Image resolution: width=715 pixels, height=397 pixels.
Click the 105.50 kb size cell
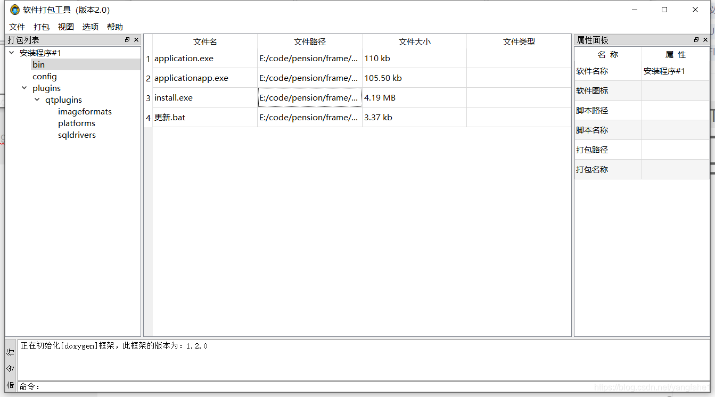pos(415,78)
